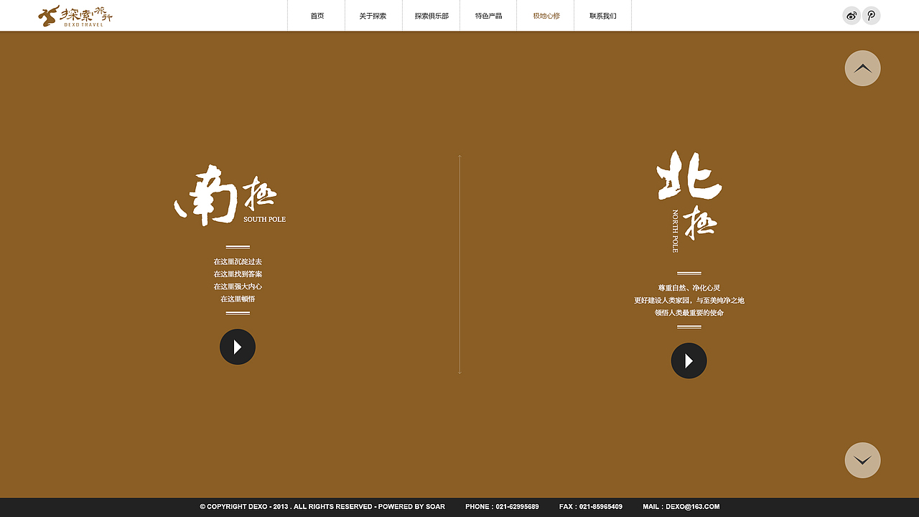Click the MAIL DEXO@163.COM footer text
The height and width of the screenshot is (517, 919).
pos(681,507)
